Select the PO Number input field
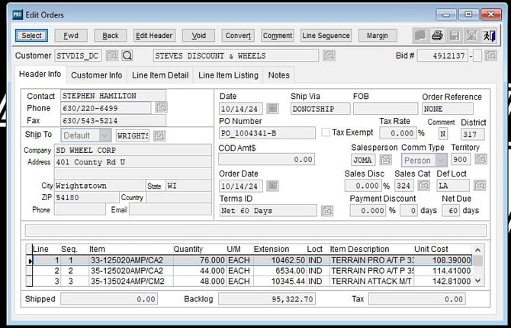 point(267,133)
